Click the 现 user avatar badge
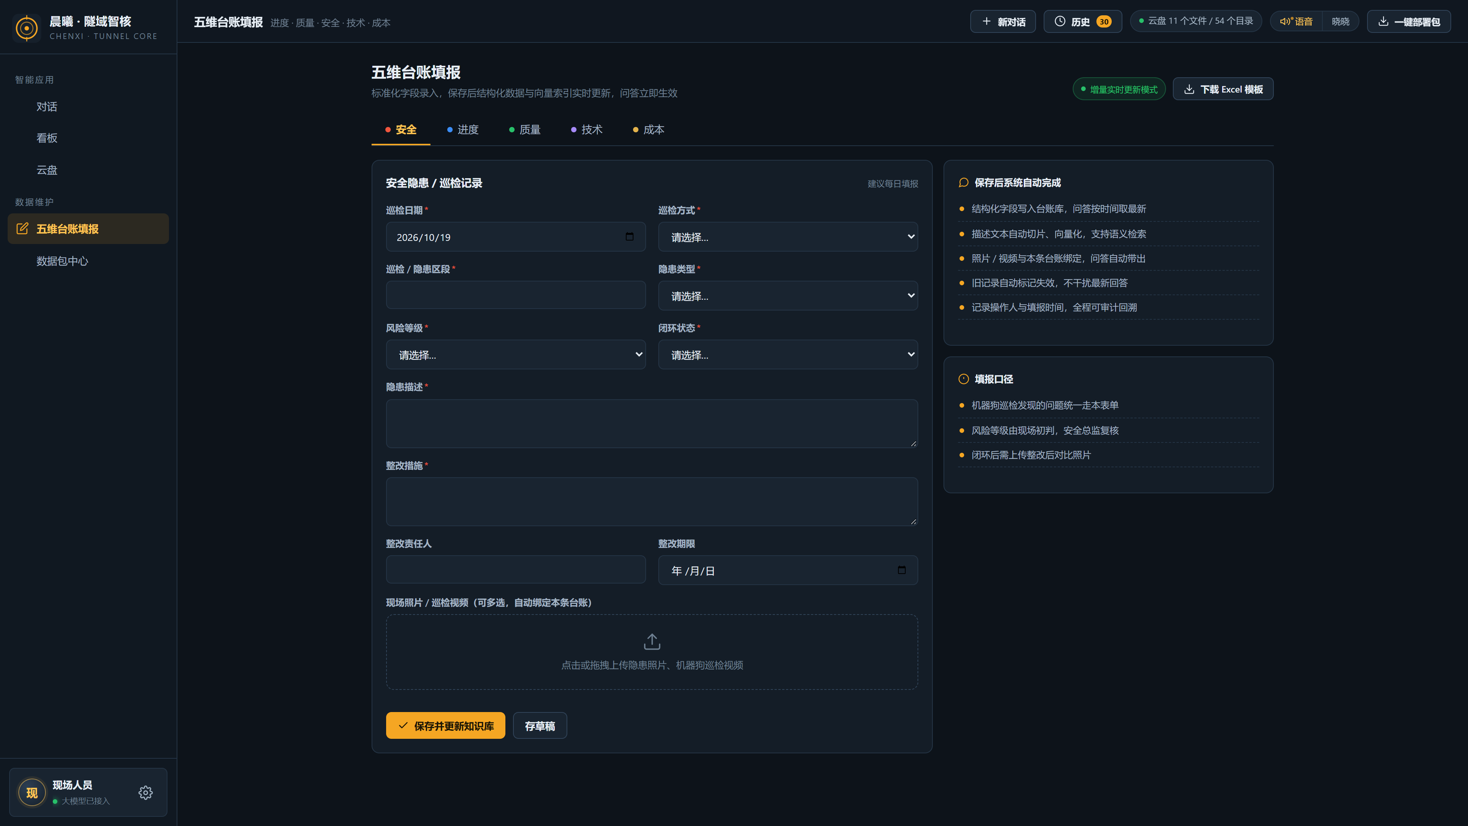The image size is (1468, 826). pos(32,792)
